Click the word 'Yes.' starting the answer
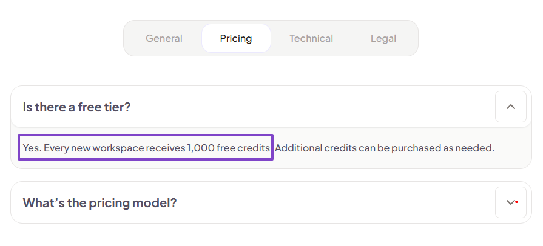The image size is (543, 246). coord(32,148)
